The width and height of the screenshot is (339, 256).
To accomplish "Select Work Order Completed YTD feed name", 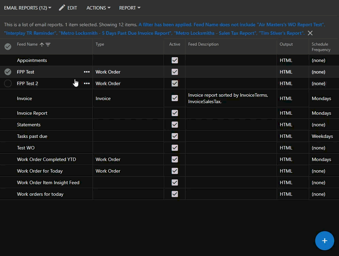I will (x=47, y=159).
